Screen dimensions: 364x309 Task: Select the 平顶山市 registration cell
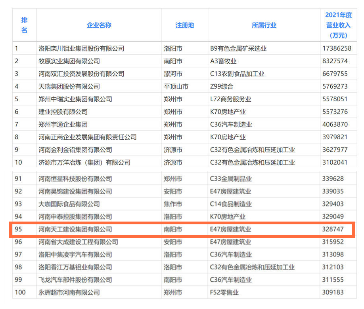(176, 86)
